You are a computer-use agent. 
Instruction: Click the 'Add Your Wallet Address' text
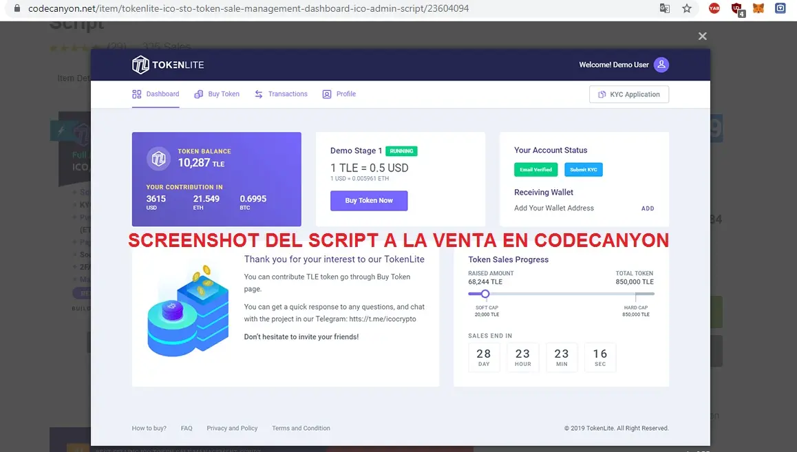click(553, 208)
